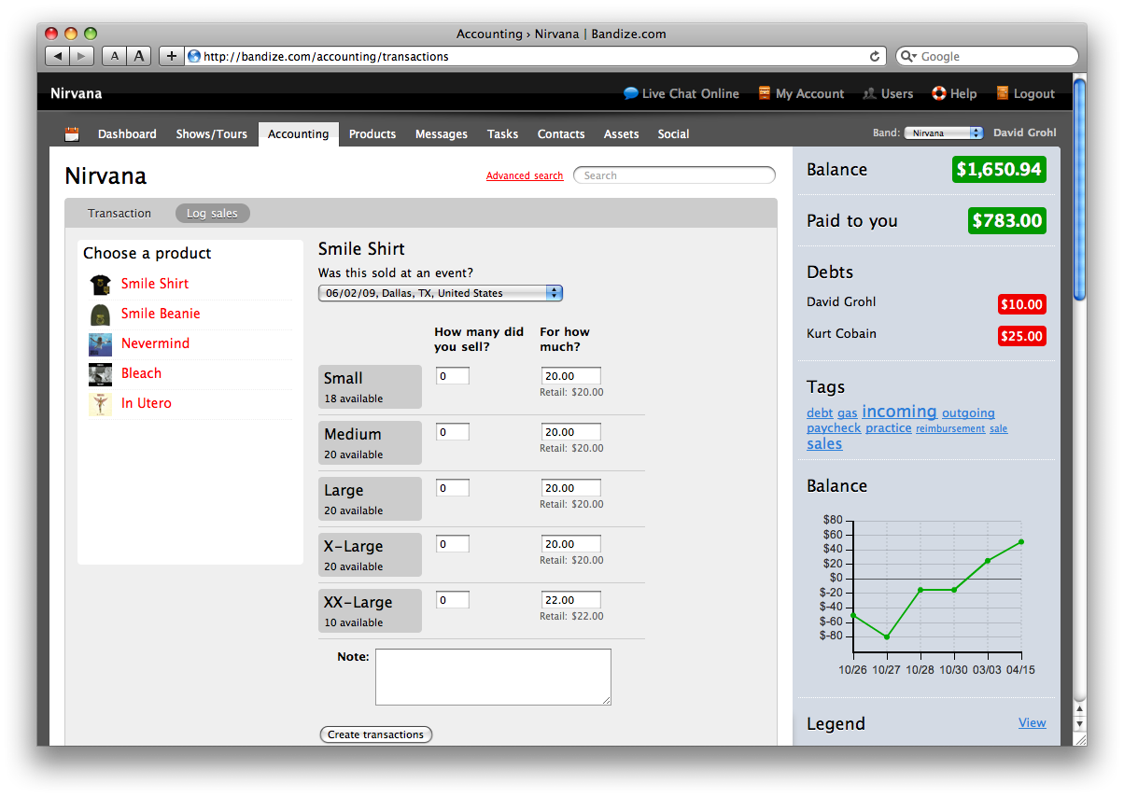Viewport: 1124px width, 797px height.
Task: Open the Band selector dropdown
Action: coord(943,133)
